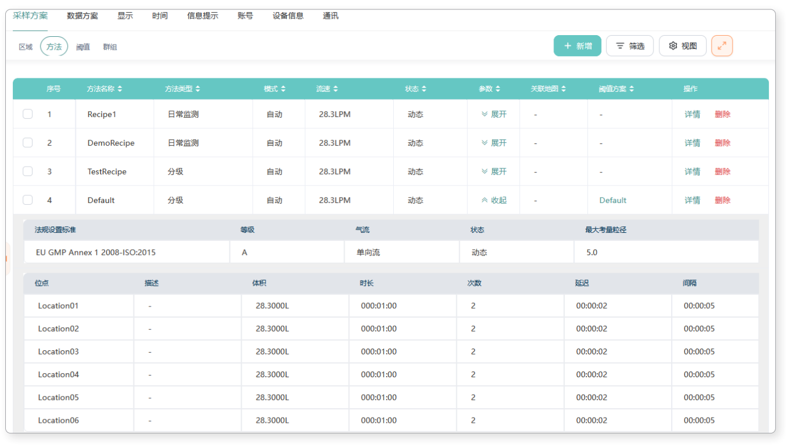
Task: Sort by 关联地图 column arrows
Action: tap(563, 89)
